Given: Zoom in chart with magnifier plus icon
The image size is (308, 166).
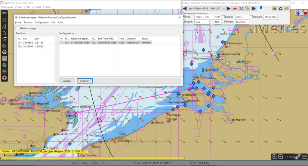Looking at the screenshot, I should [274, 157].
